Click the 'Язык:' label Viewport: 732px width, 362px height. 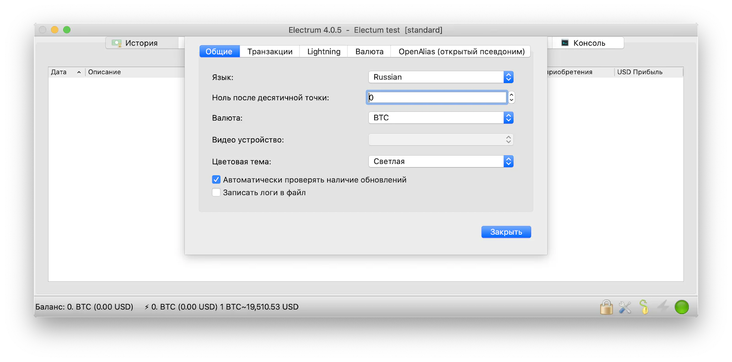[x=223, y=77]
